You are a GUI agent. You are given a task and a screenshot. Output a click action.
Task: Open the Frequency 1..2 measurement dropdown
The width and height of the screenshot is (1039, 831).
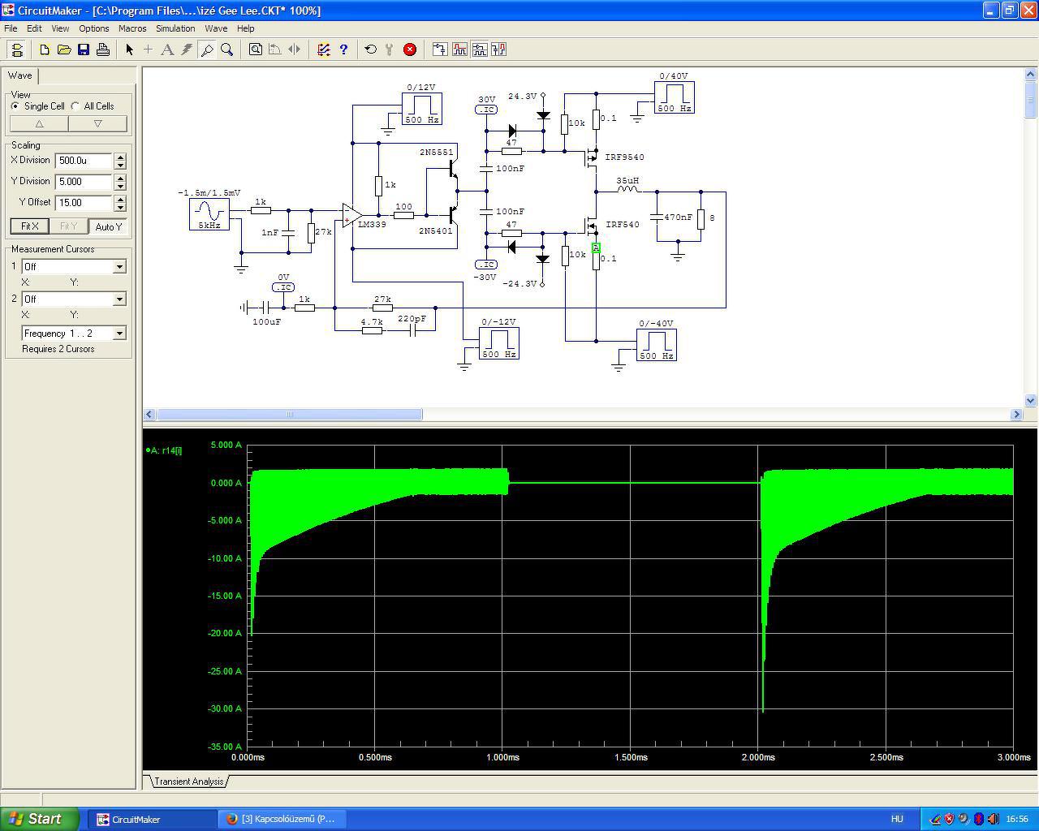[119, 334]
